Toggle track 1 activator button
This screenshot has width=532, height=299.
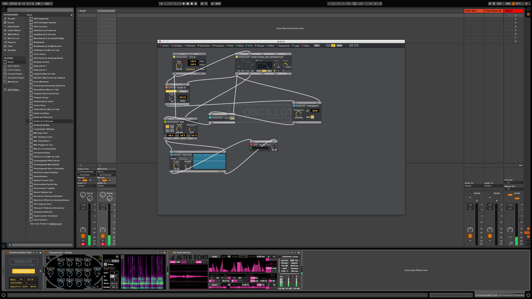(x=83, y=236)
